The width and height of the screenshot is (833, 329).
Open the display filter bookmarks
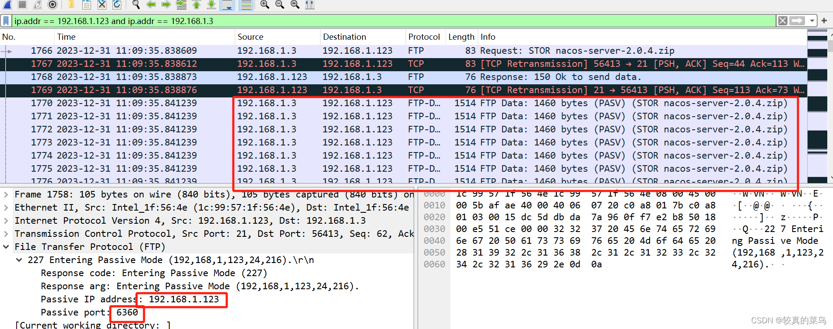(x=6, y=21)
